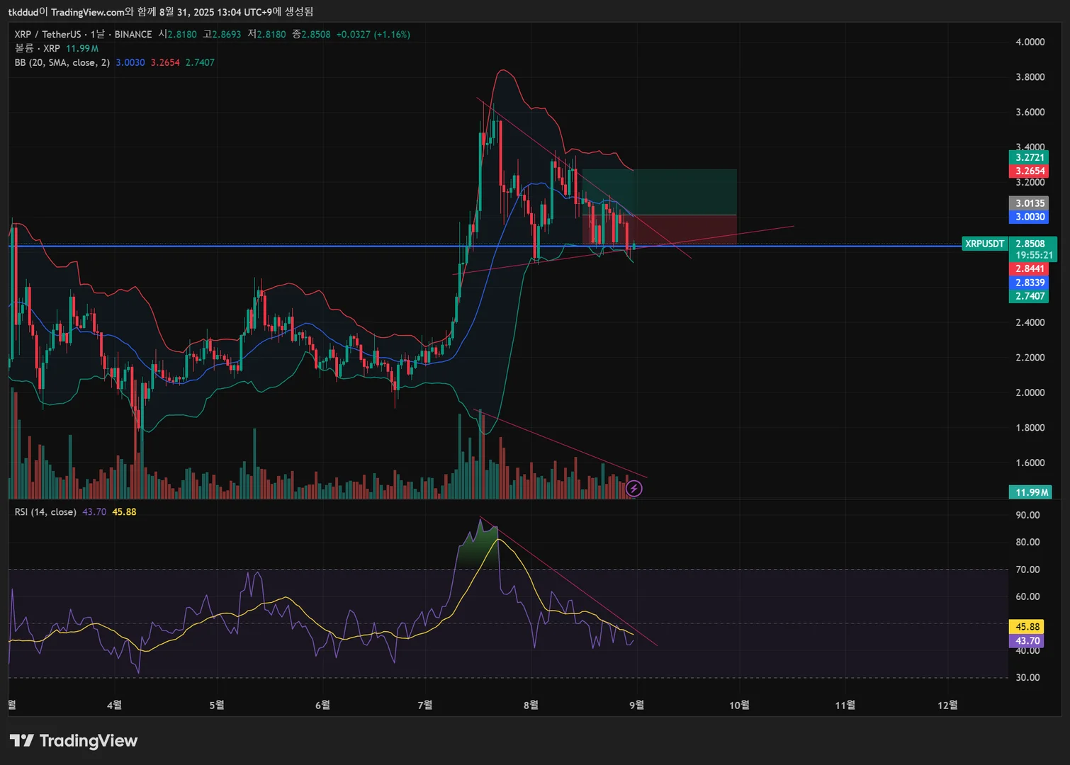Screen dimensions: 1070x765
Task: Click the +0.0327 (+1.16%) change text
Action: point(373,34)
